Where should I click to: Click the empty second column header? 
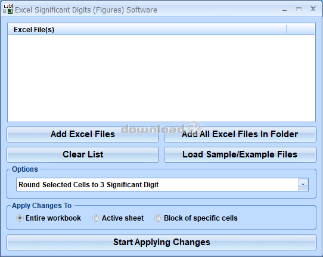pyautogui.click(x=300, y=30)
